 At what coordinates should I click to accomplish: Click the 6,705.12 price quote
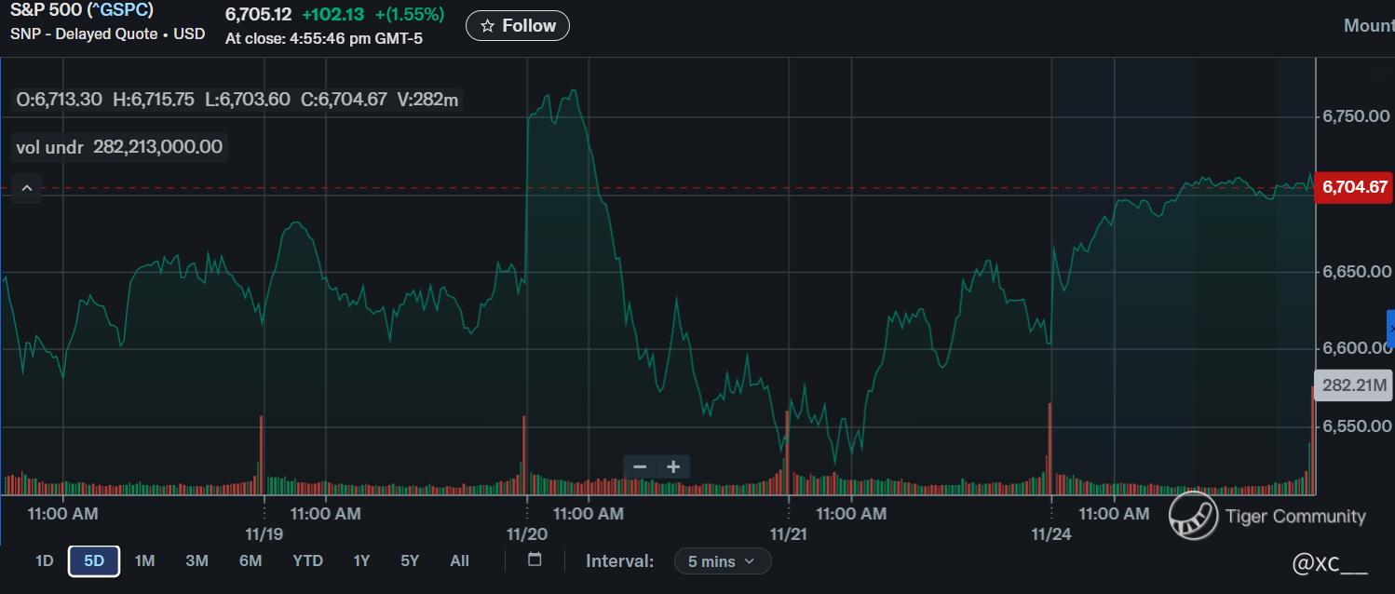(258, 15)
